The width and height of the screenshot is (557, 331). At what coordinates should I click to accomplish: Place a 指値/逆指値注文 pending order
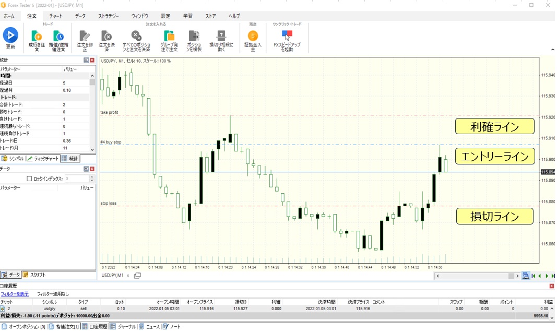click(x=59, y=36)
